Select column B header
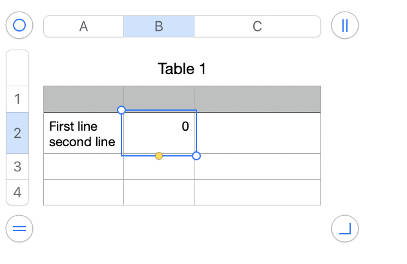 [x=159, y=26]
